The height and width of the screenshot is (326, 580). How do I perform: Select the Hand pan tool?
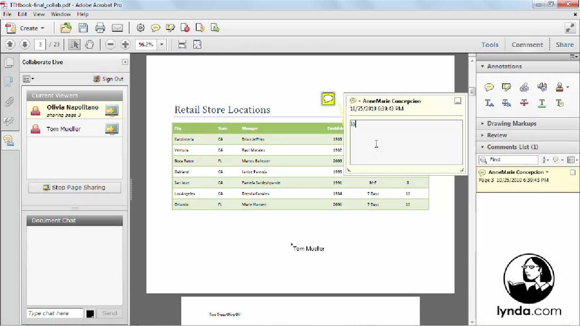pyautogui.click(x=89, y=44)
